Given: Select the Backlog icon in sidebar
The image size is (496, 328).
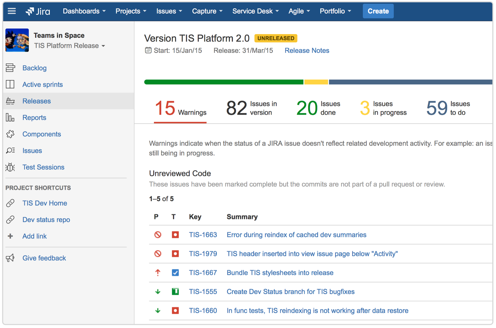Looking at the screenshot, I should coord(10,68).
